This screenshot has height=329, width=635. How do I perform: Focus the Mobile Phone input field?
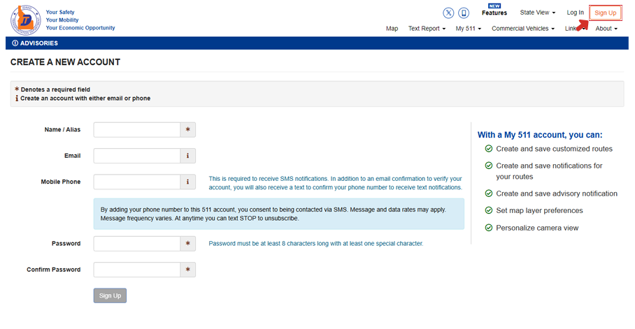[x=137, y=182]
